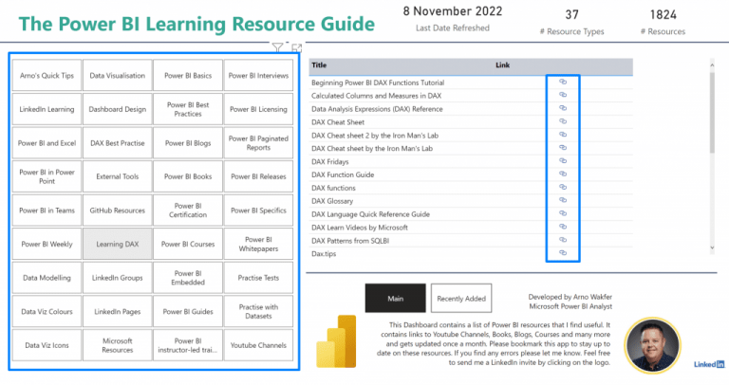
Task: Select the LinkedIn Learning tile
Action: (47, 109)
